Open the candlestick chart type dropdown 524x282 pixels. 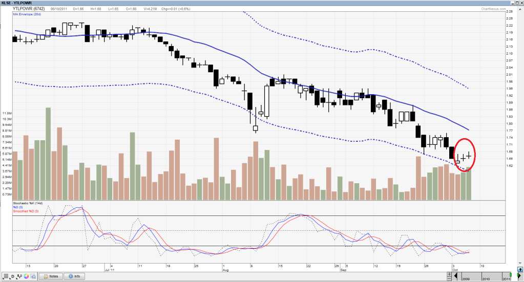pyautogui.click(x=19, y=276)
